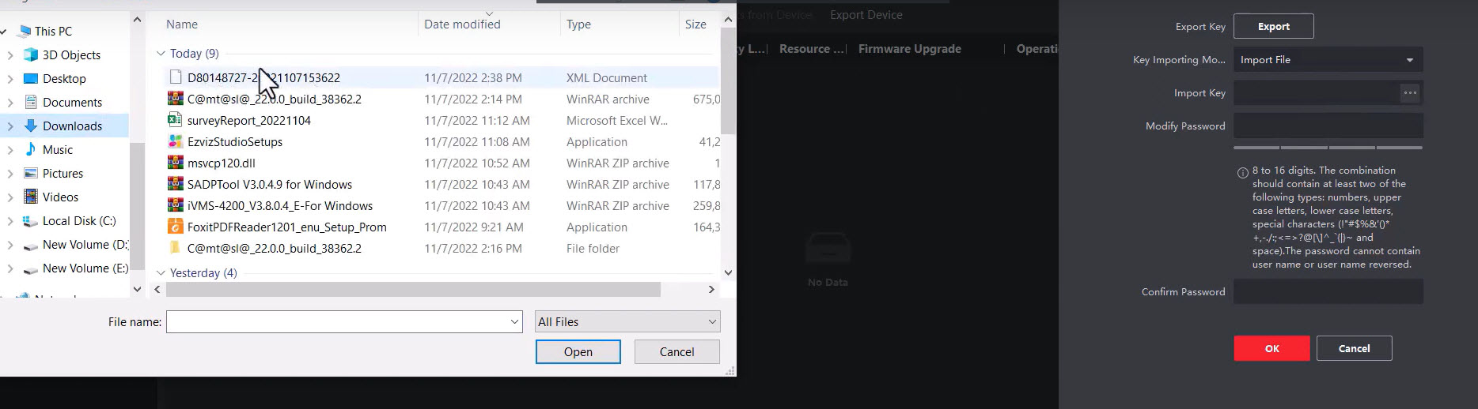The image size is (1478, 409).
Task: Open the All Files type filter dropdown
Action: [x=627, y=322]
